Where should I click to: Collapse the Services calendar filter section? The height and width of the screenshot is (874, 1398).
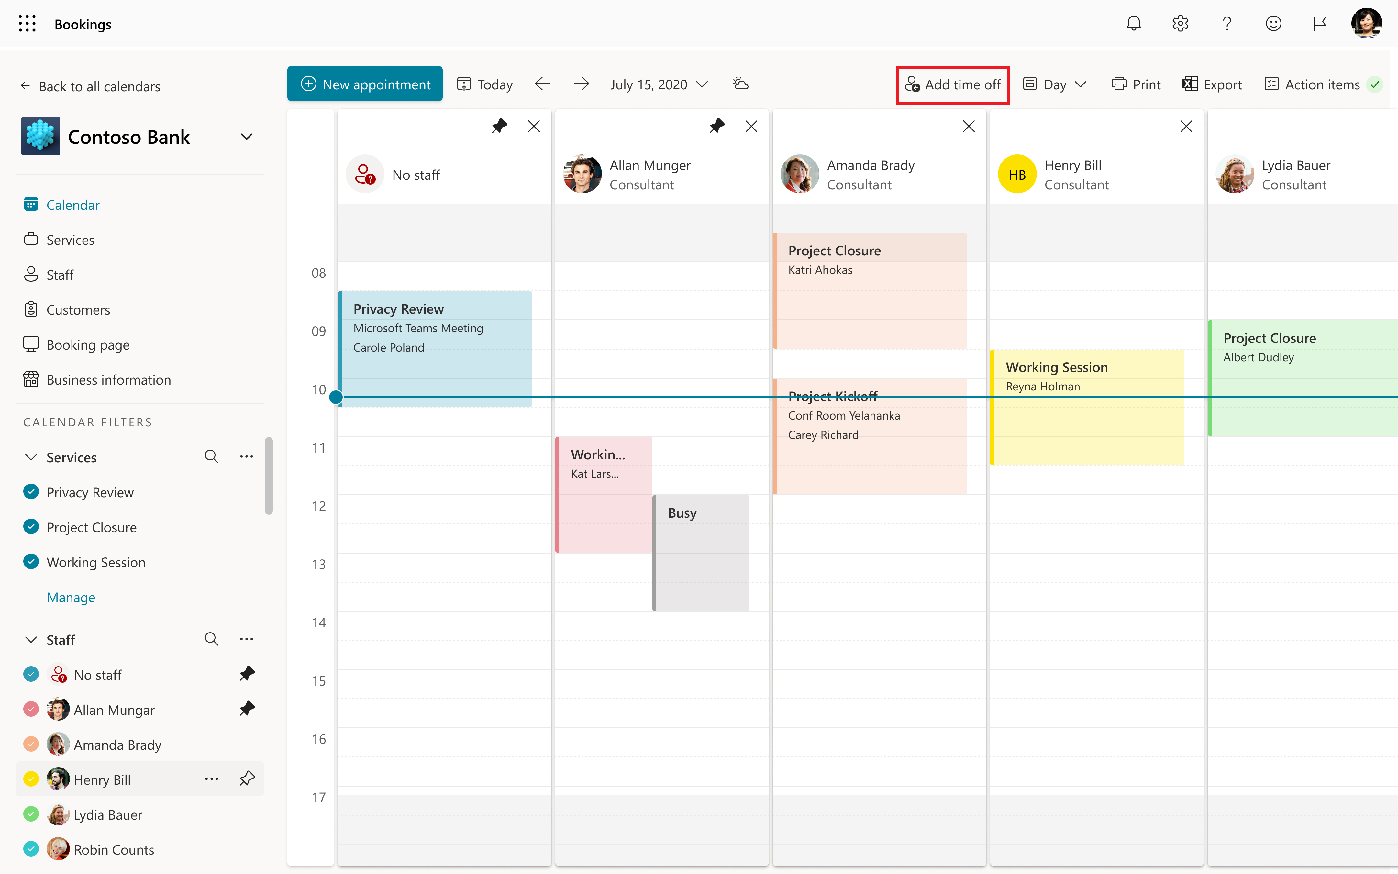click(30, 456)
